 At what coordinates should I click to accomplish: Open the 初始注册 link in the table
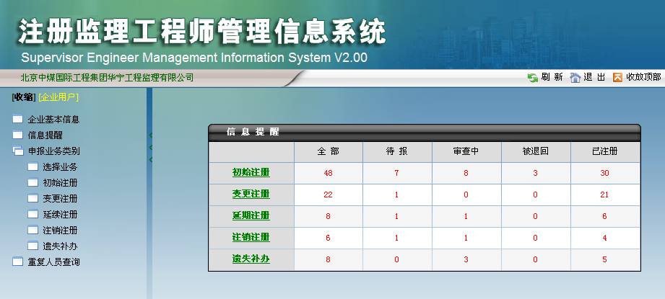(251, 173)
